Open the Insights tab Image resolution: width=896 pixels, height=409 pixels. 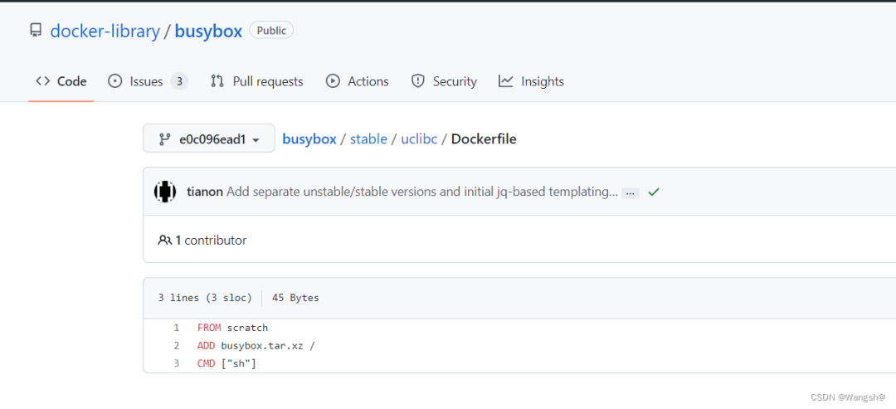pos(532,81)
